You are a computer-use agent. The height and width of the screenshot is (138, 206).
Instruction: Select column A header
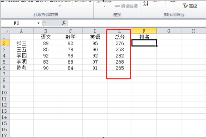click(x=22, y=31)
